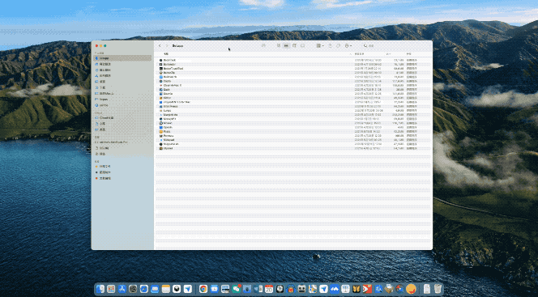
Task: Select list view in Finder toolbar
Action: tap(286, 45)
